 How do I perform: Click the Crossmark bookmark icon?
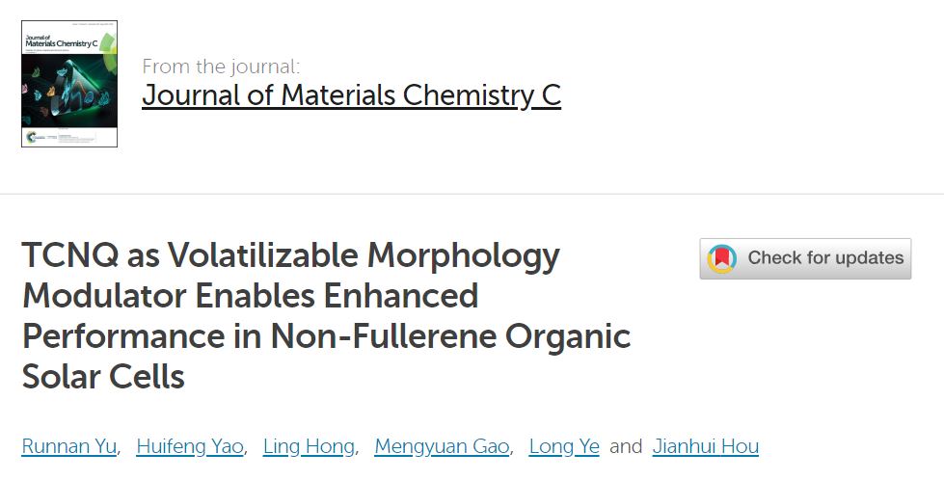point(722,258)
